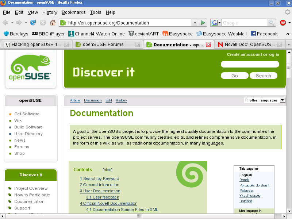Open Channel4 Watch Online bookmark

[96, 34]
